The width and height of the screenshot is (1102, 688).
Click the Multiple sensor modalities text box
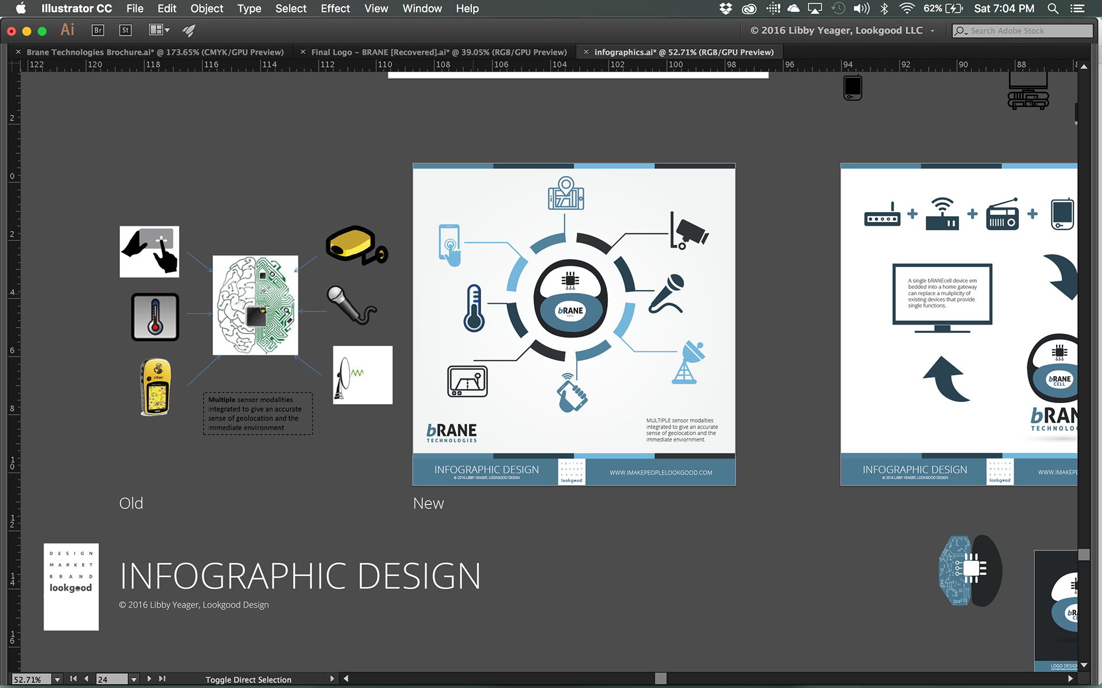pyautogui.click(x=258, y=413)
